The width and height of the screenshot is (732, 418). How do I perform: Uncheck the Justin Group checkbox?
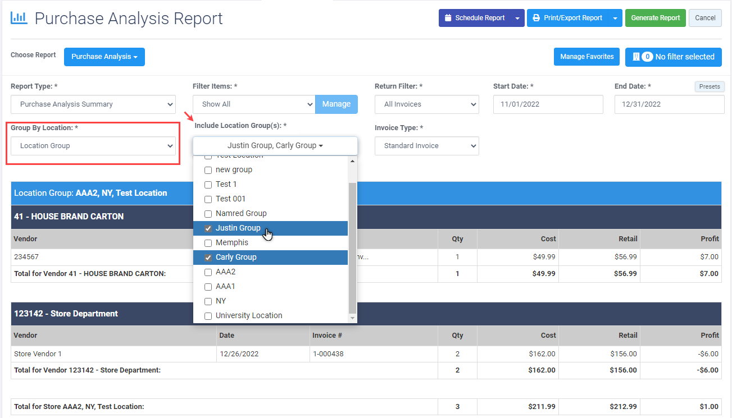[x=208, y=228]
